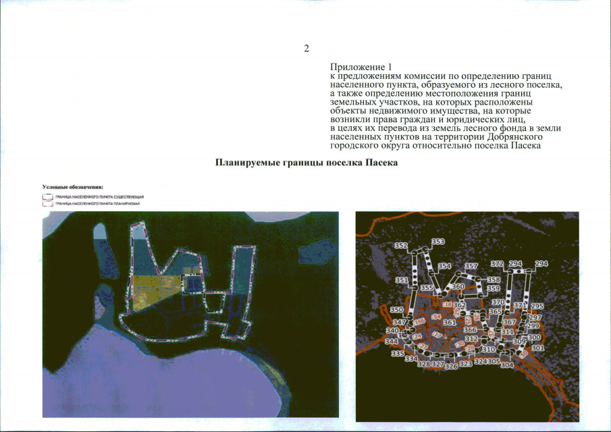The width and height of the screenshot is (611, 432).
Task: Click boundary point label 350
Action: click(x=397, y=310)
